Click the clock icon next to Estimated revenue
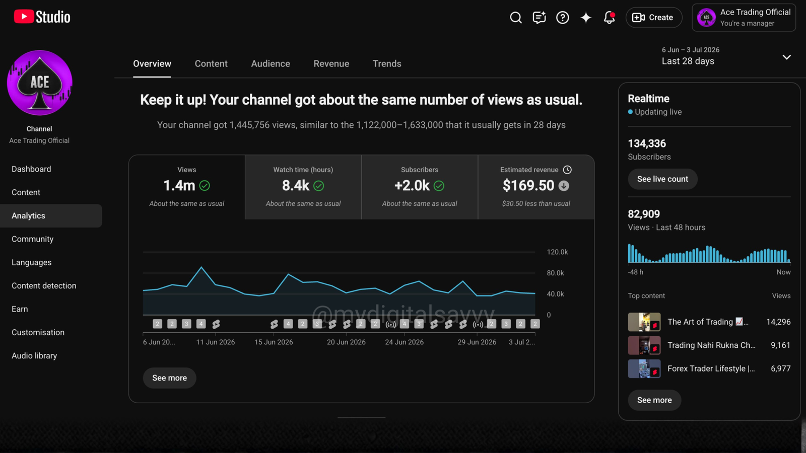 coord(567,170)
